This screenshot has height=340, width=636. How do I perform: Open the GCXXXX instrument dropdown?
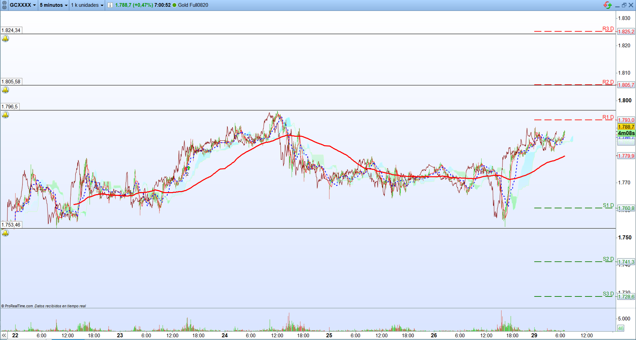23,5
